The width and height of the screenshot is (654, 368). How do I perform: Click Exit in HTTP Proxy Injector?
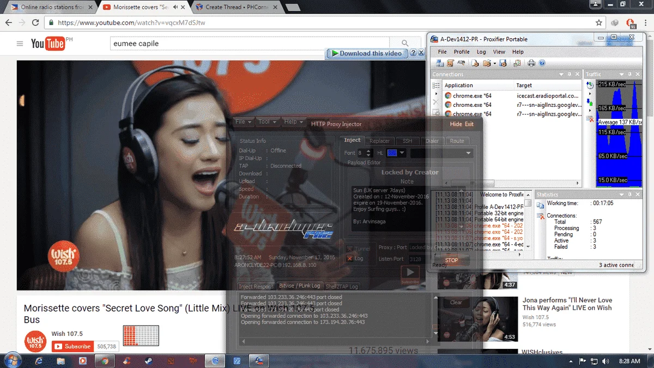click(x=469, y=124)
